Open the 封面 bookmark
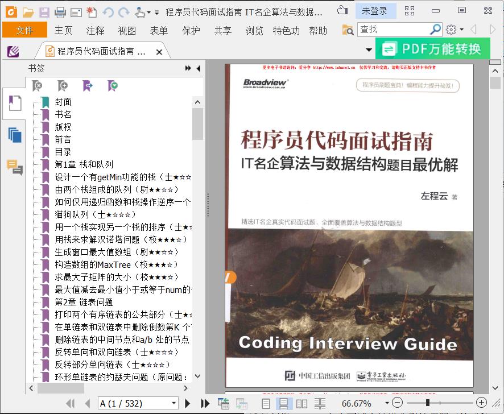 [x=63, y=102]
